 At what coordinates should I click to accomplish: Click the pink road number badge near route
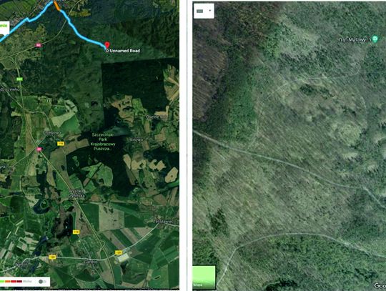[39, 45]
